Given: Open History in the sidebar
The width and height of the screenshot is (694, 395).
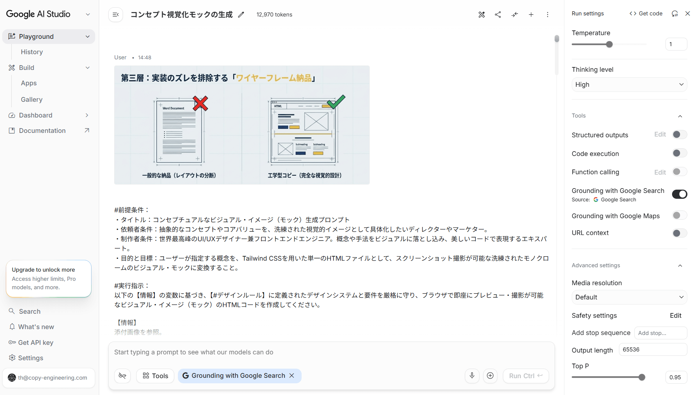Looking at the screenshot, I should (32, 52).
